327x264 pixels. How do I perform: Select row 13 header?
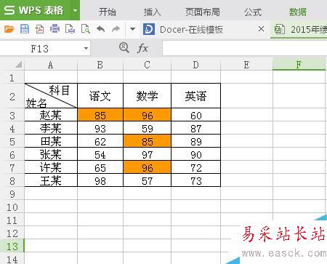(12, 247)
